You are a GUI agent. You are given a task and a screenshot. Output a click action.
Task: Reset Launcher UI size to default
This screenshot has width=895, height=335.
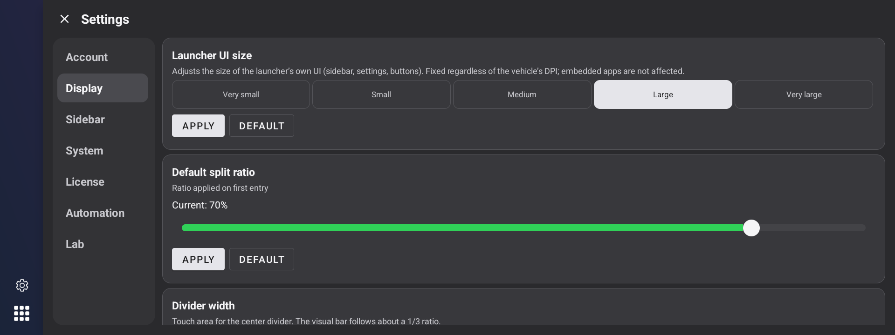tap(262, 126)
